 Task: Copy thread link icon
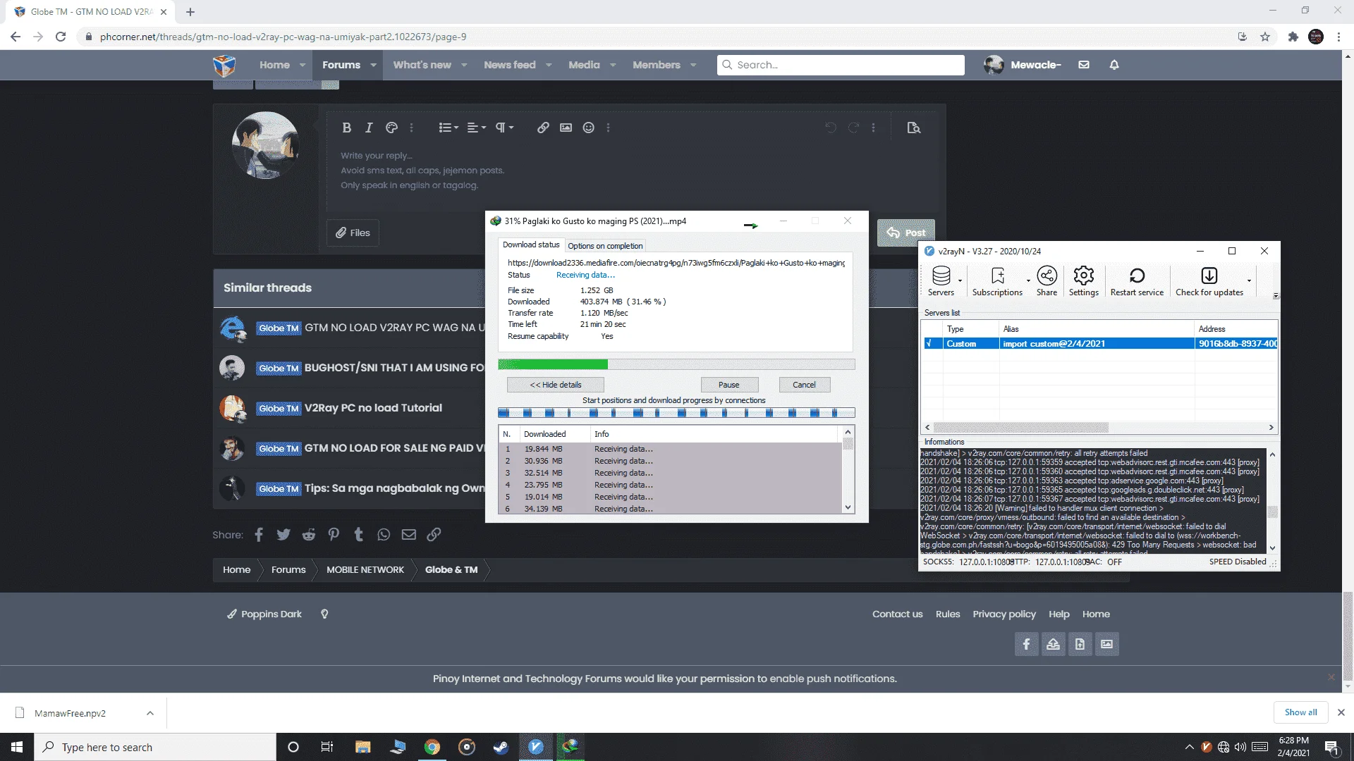tap(434, 535)
